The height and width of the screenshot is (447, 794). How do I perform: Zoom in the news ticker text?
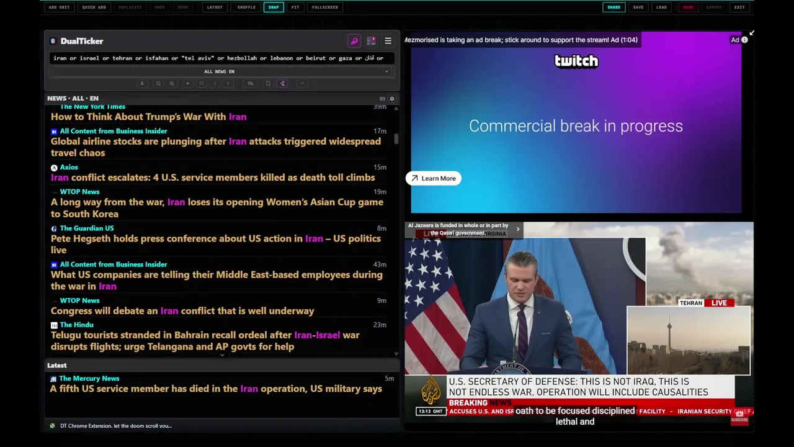pos(172,83)
